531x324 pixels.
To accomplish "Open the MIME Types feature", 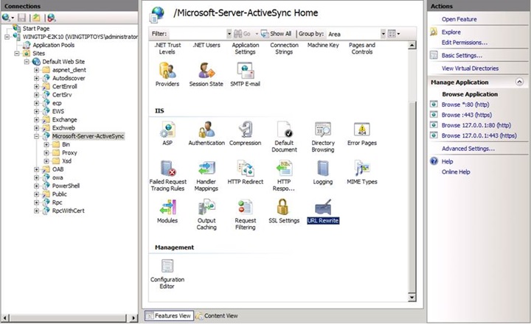I will (362, 172).
